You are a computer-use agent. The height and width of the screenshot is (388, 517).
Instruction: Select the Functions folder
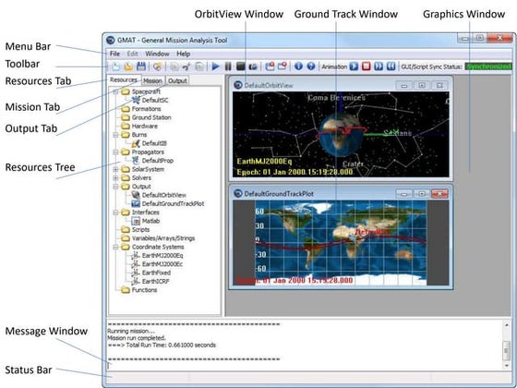(144, 290)
